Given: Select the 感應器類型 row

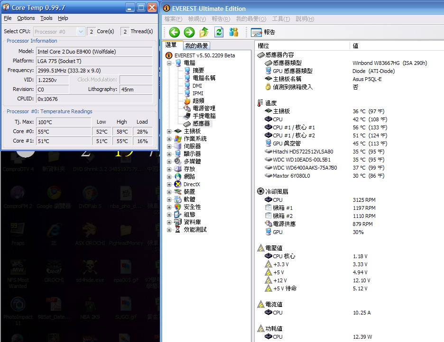Looking at the screenshot, I should (287, 63).
